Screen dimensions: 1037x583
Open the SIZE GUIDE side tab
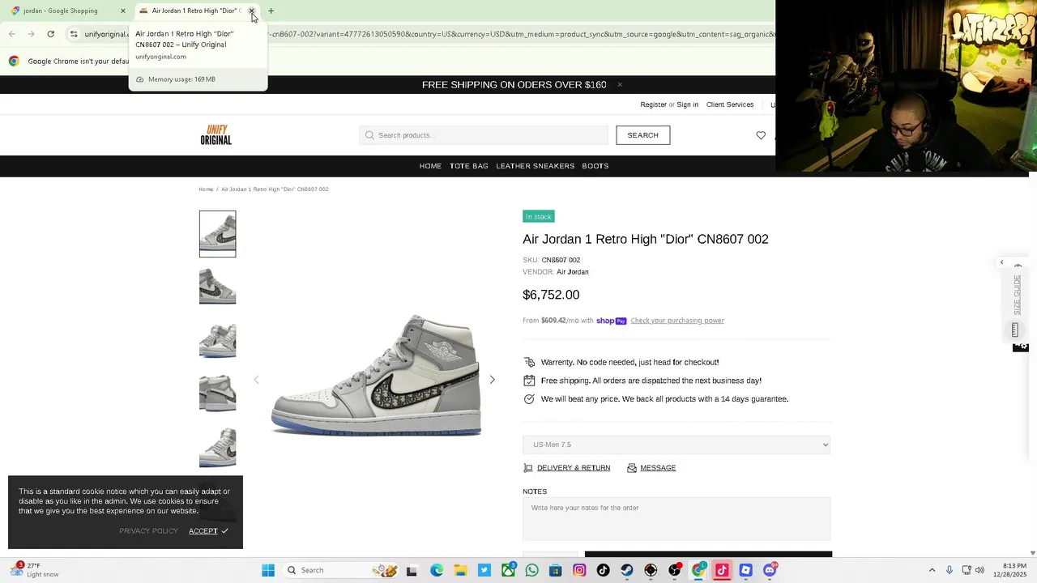1018,296
